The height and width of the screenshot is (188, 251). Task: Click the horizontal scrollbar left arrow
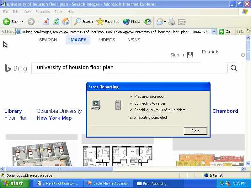3,169
